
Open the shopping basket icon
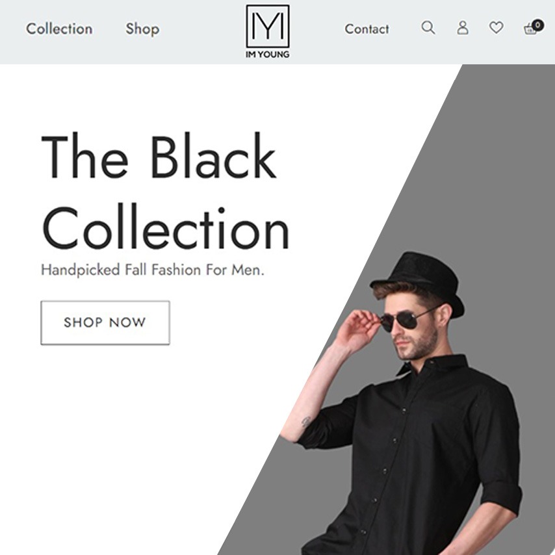(x=530, y=29)
